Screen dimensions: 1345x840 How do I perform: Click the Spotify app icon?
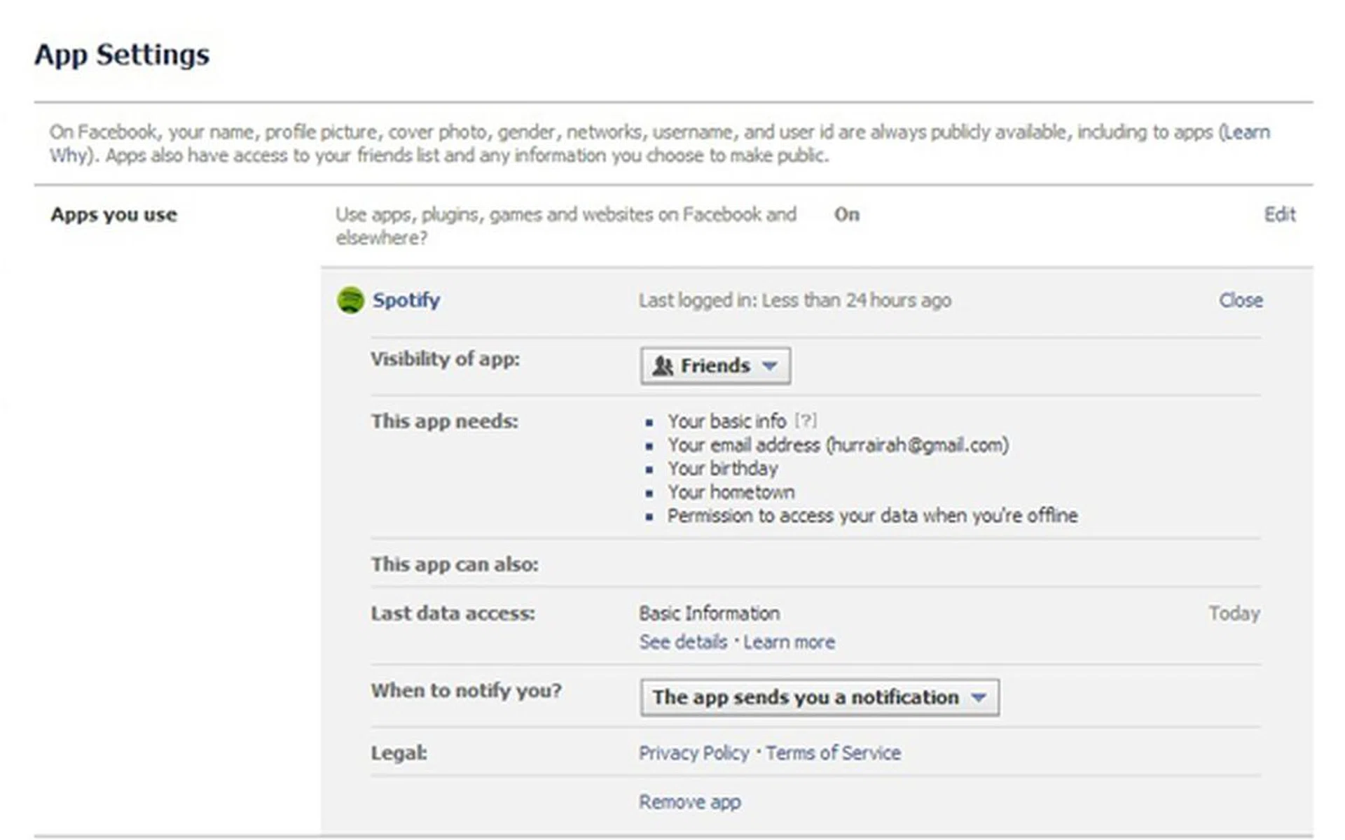tap(350, 300)
